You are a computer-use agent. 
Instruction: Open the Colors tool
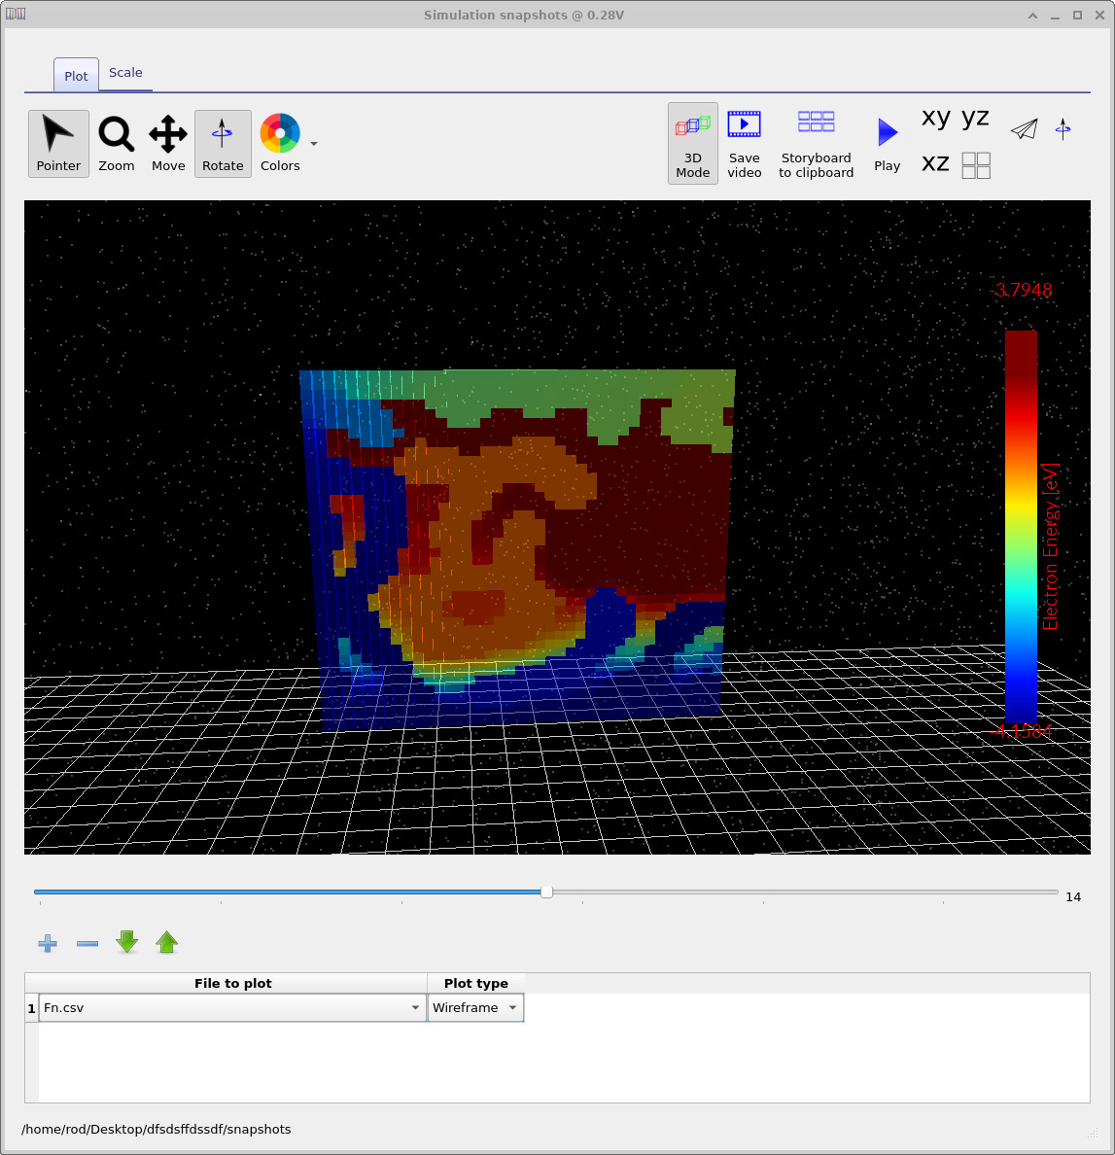point(280,143)
